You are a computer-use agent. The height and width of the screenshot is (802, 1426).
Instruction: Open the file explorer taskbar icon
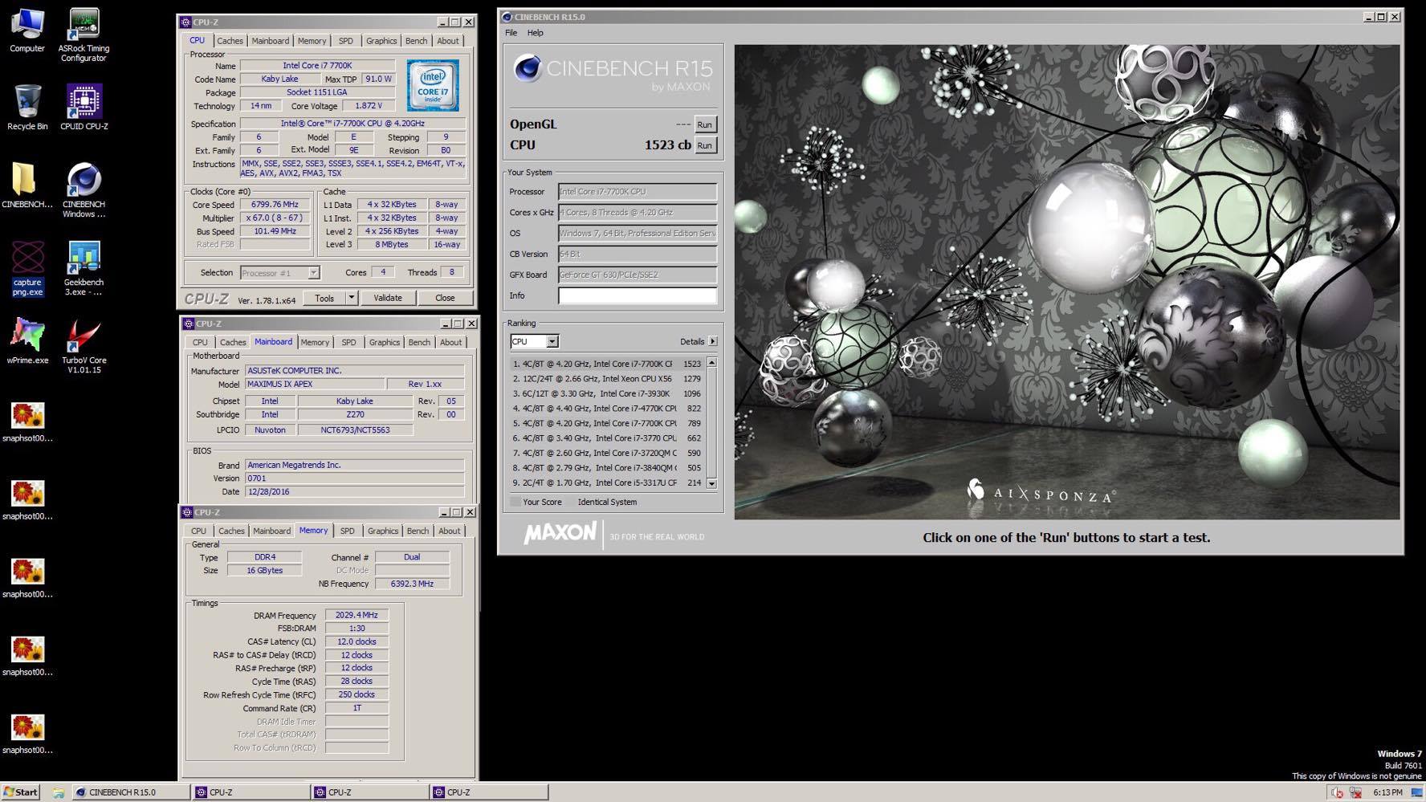(x=59, y=792)
